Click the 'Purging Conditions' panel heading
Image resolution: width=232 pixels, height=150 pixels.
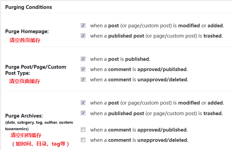[29, 7]
